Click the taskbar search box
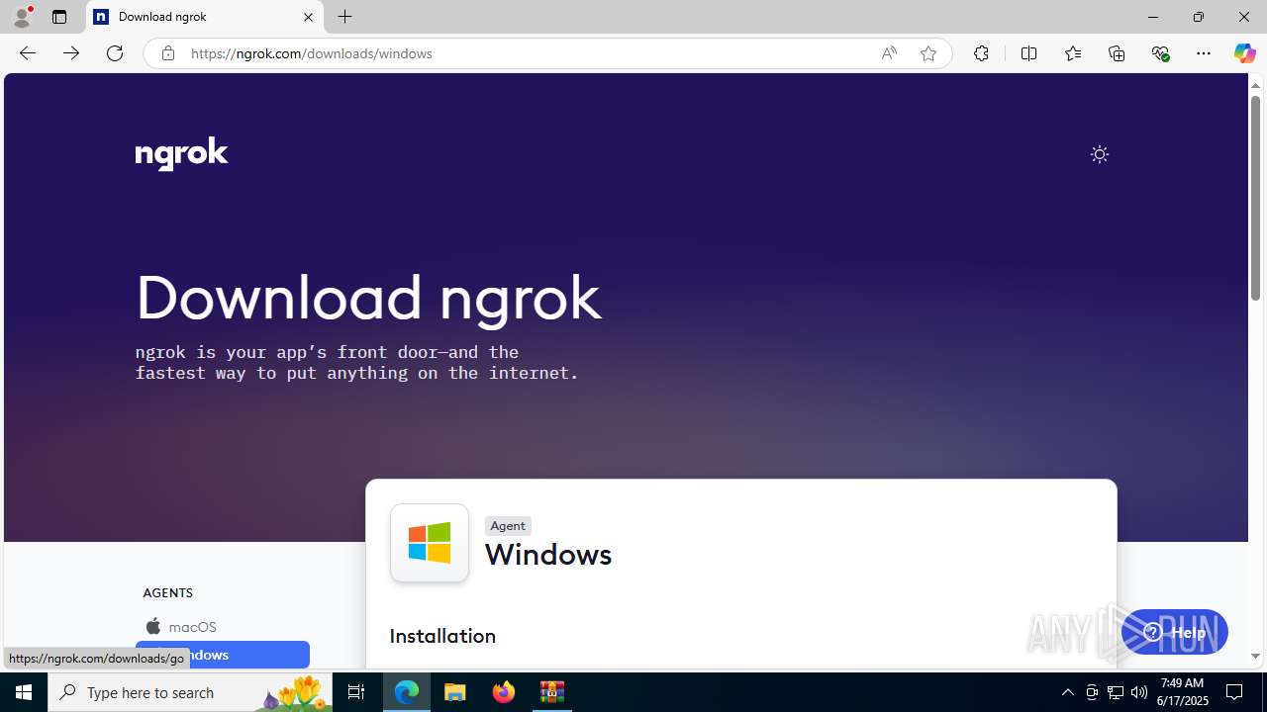This screenshot has width=1267, height=712. pyautogui.click(x=190, y=692)
